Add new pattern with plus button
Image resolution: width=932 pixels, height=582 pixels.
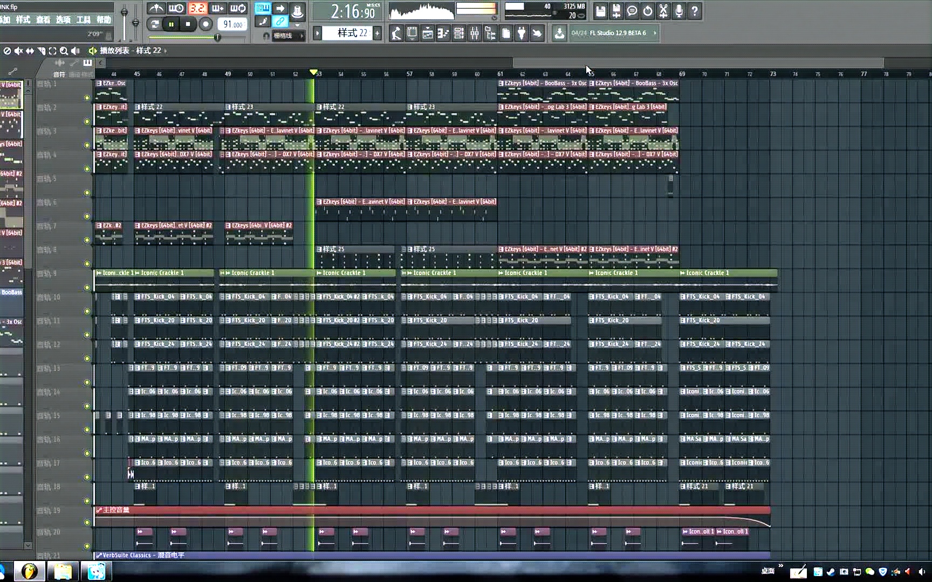[377, 33]
